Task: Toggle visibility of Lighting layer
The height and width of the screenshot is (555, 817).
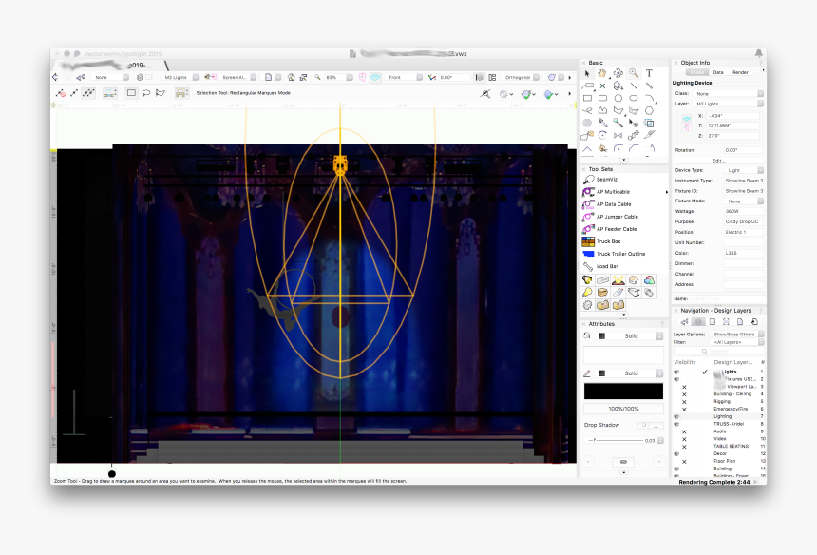Action: tap(676, 416)
